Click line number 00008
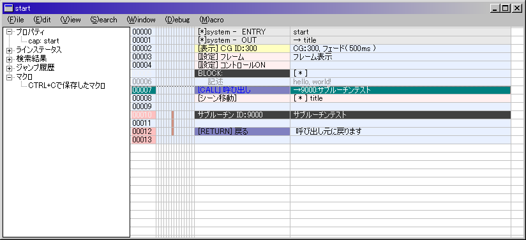Screen dimensions: 526x240 click(x=142, y=98)
